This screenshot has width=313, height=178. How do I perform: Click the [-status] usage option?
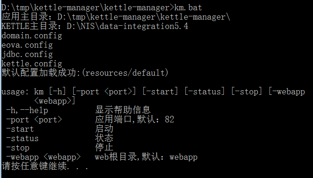click(x=205, y=92)
